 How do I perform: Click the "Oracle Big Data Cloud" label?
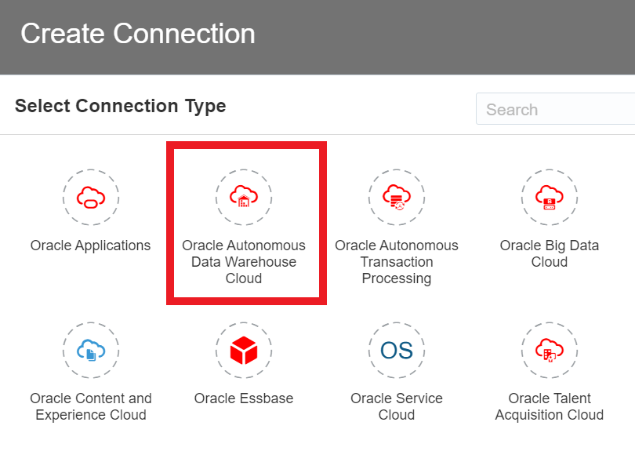point(550,253)
